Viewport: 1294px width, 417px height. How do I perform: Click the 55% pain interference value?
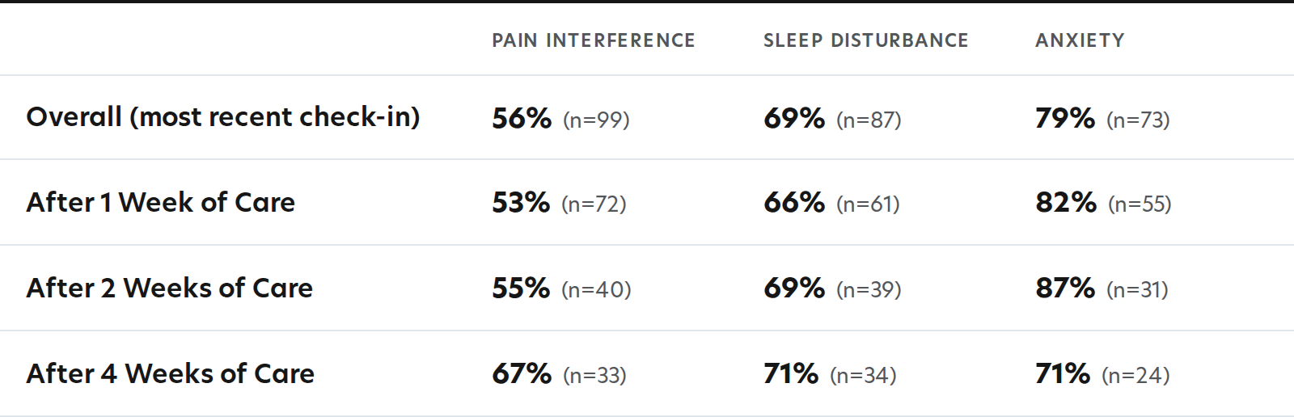click(521, 289)
